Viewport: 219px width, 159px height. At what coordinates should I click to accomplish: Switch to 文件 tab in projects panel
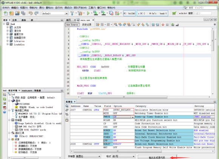(x=14, y=20)
